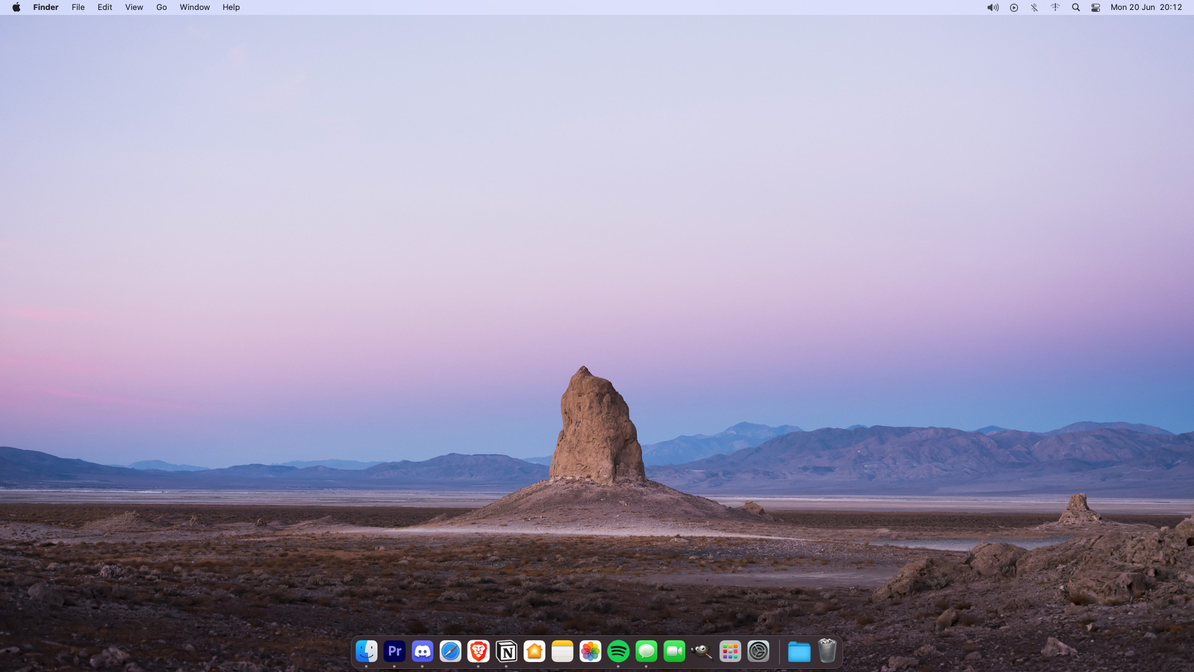Viewport: 1194px width, 672px height.
Task: Open the Edit menu
Action: [x=105, y=7]
